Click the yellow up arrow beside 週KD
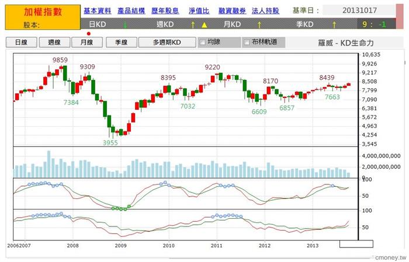The width and height of the screenshot is (409, 262). click(193, 25)
